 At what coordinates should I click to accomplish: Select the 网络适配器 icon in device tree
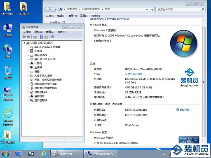coord(32,92)
